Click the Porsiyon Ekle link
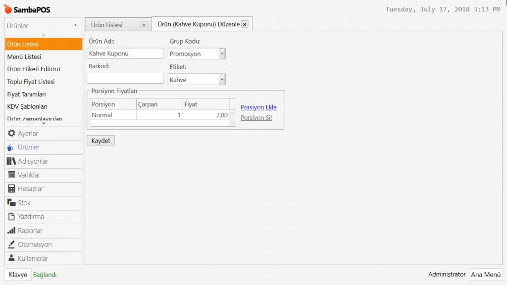The height and width of the screenshot is (285, 507). [258, 107]
